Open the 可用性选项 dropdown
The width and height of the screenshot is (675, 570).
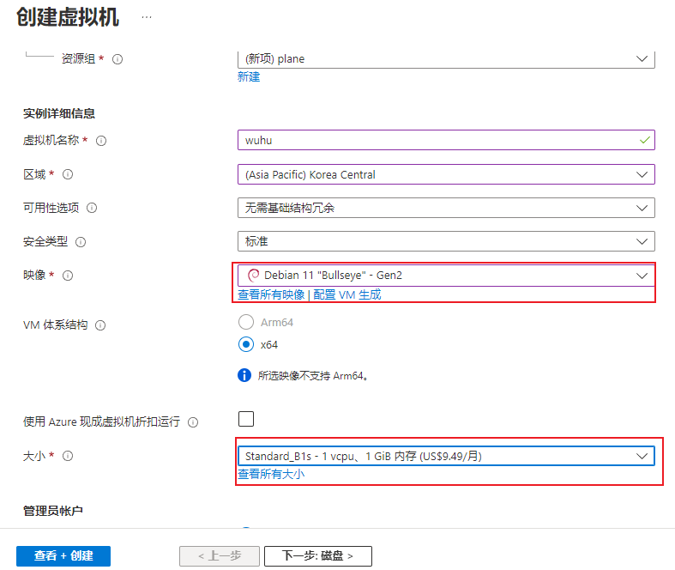(x=446, y=208)
